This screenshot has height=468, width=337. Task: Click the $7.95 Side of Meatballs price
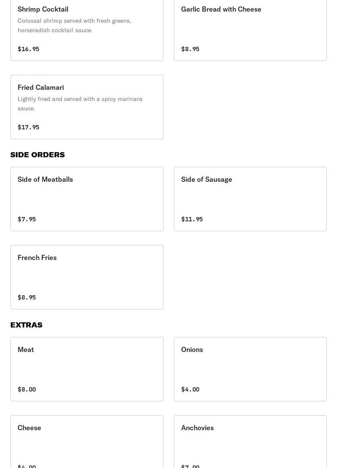click(27, 219)
